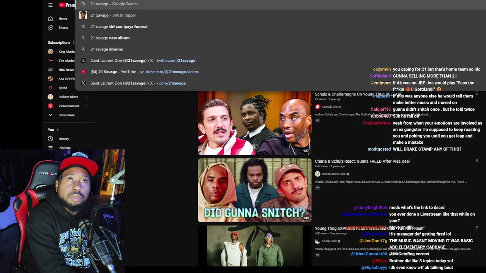Open the YouTube hamburger guide menu
The width and height of the screenshot is (486, 273).
50,5
